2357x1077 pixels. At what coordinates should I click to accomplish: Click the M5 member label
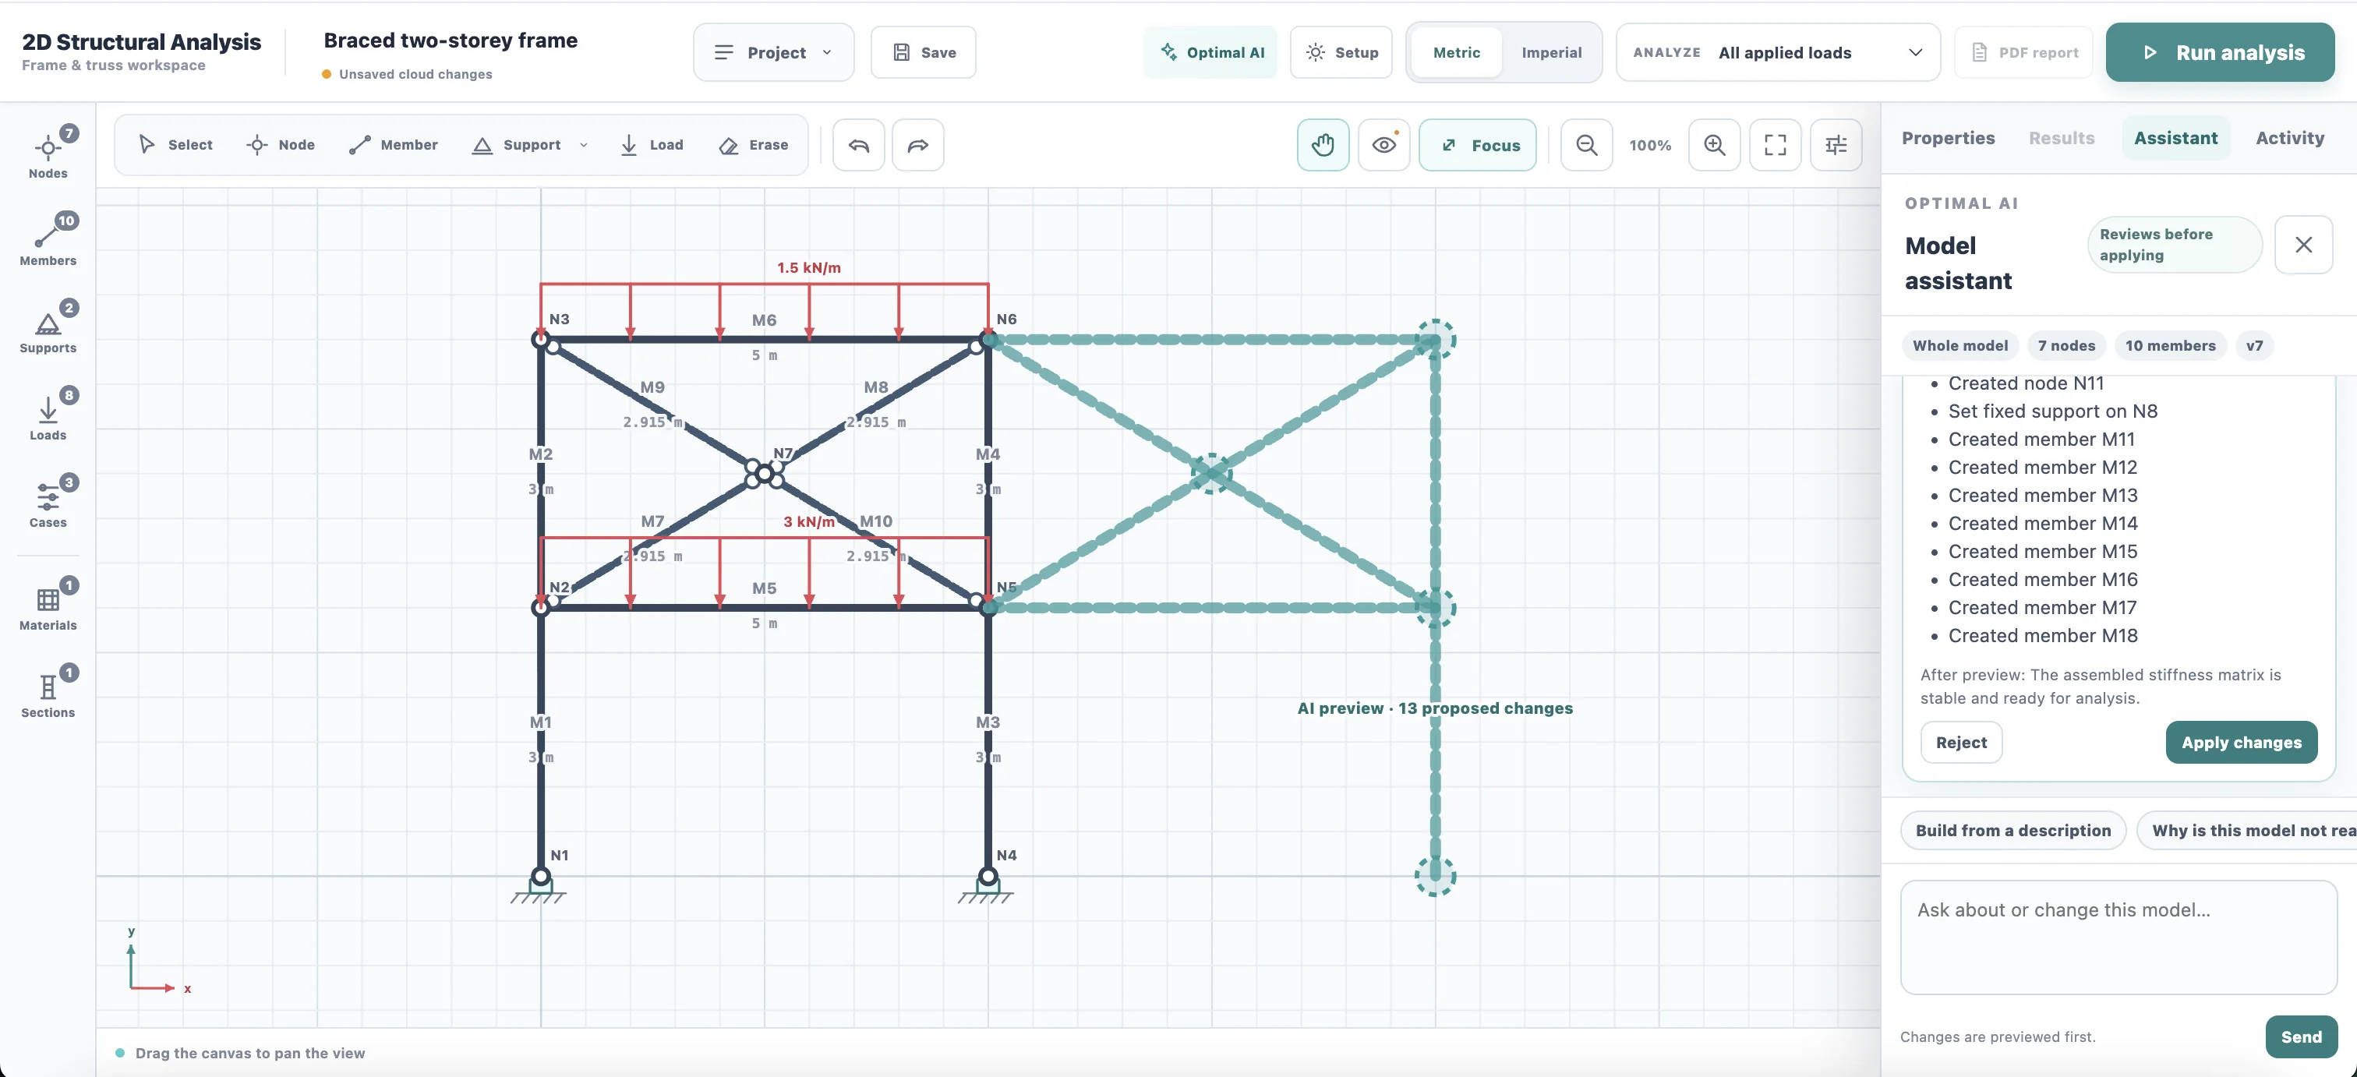(764, 588)
